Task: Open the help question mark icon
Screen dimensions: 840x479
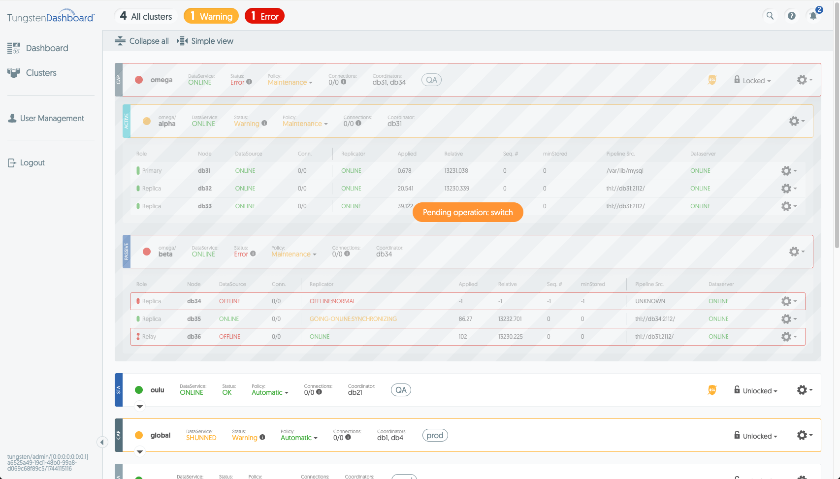Action: point(791,16)
